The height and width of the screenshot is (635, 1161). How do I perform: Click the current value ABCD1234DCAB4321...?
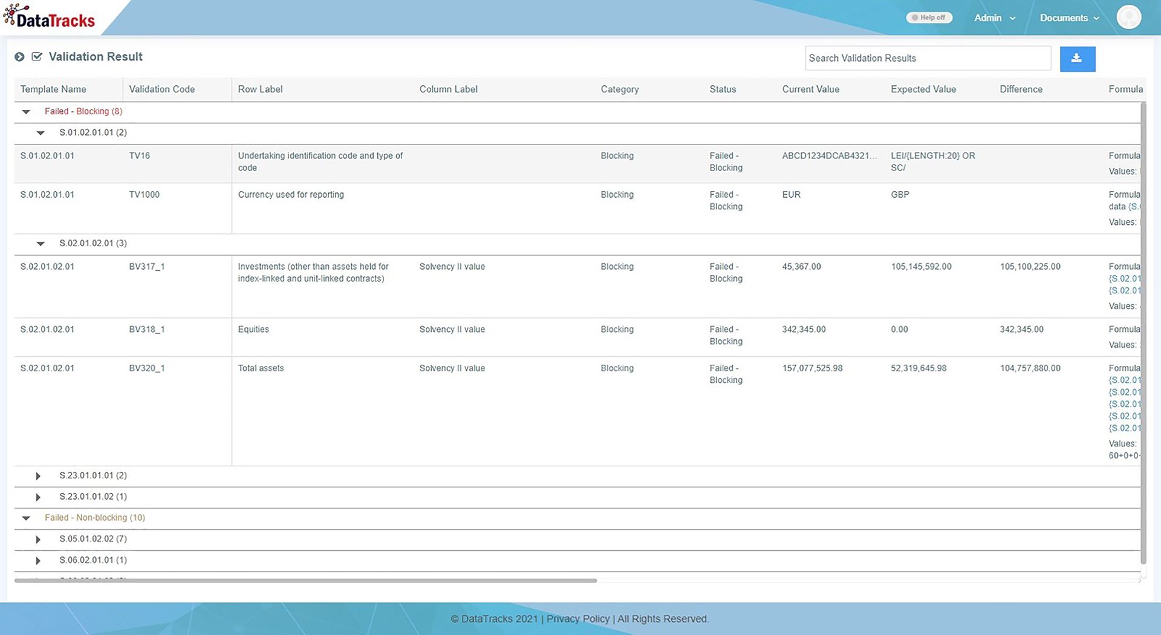(x=829, y=155)
